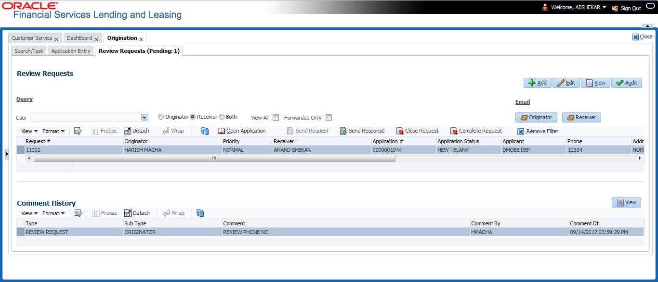Open the Welcome ABSHEKAR user menu
Viewport: 658px width, 282px height.
click(x=578, y=8)
